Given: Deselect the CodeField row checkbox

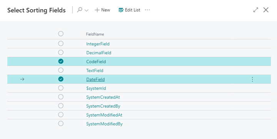Looking at the screenshot, I should 61,61.
